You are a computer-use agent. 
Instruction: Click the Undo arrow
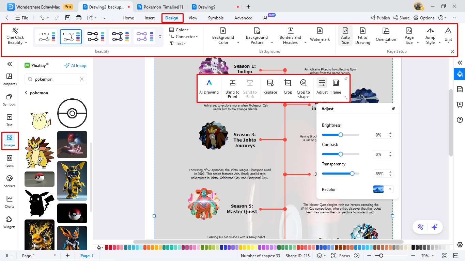tap(42, 18)
